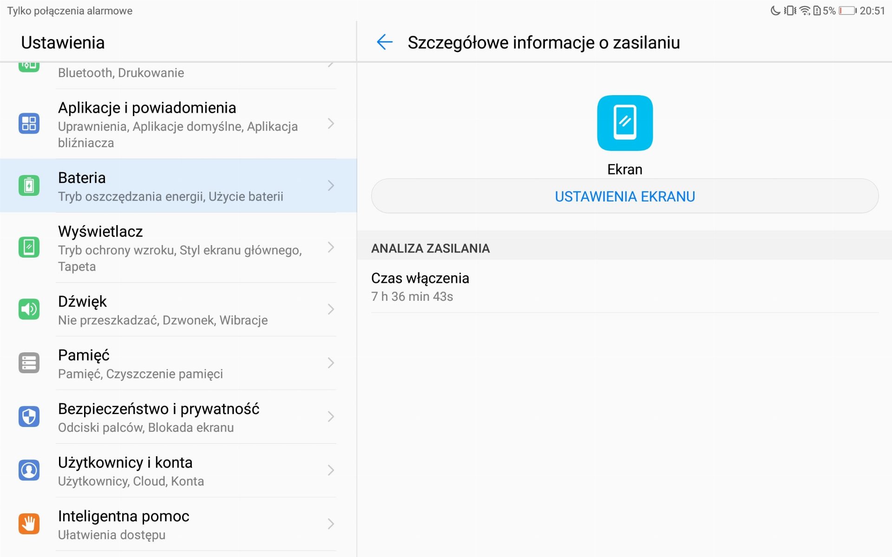Viewport: 892px width, 557px height.
Task: Open the Wyświetlacz settings entry
Action: 178,247
